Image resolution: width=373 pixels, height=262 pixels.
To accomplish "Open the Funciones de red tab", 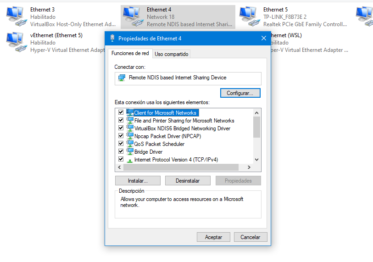I will click(130, 53).
